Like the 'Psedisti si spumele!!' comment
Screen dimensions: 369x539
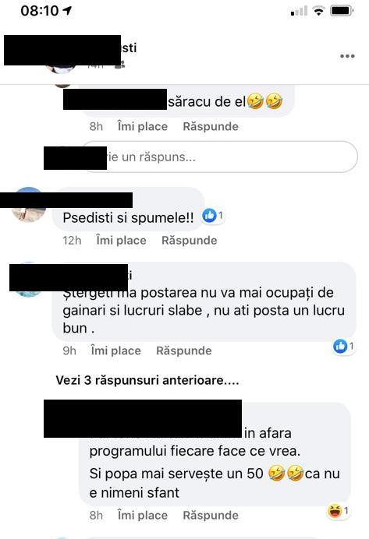(121, 240)
